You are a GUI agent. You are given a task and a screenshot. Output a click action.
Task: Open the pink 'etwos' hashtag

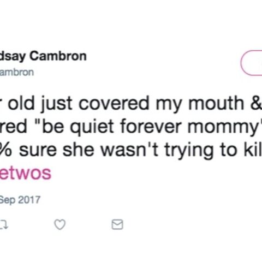pos(26,173)
